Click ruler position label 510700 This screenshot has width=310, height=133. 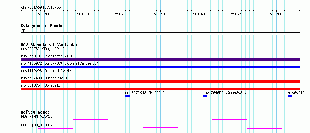pos(44,14)
